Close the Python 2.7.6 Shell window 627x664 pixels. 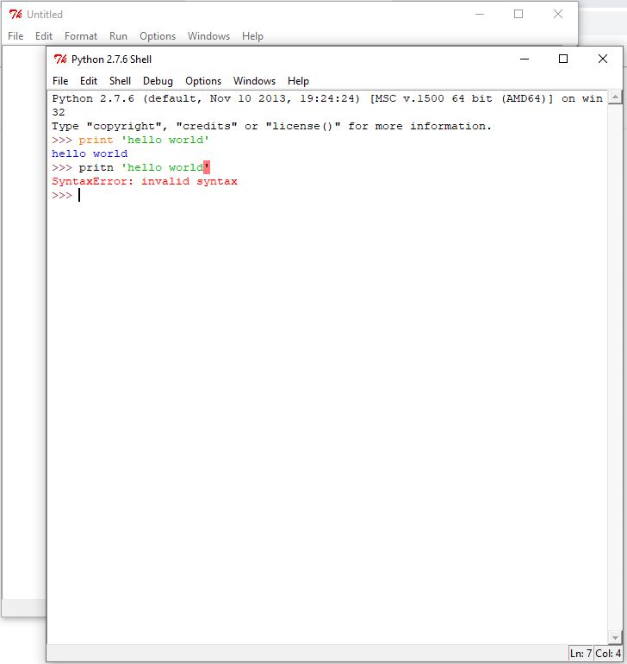pos(603,59)
